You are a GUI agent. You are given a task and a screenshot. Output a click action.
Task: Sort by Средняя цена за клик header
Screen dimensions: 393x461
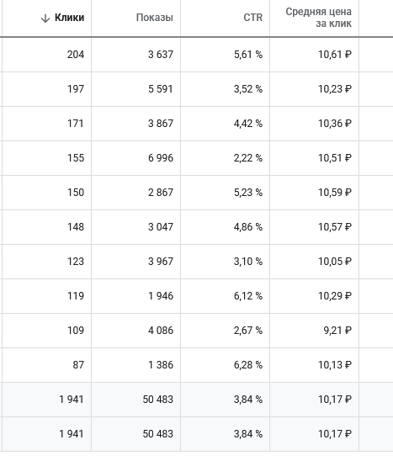(x=319, y=18)
